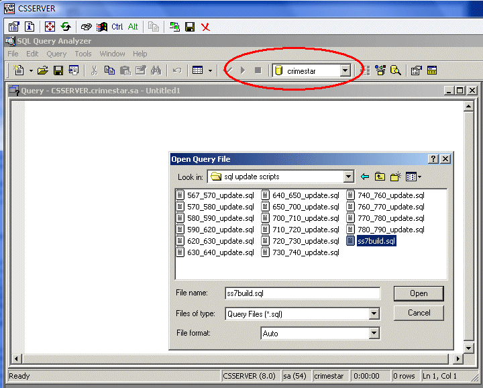
Task: Open the File format Auto dropdown
Action: tap(374, 333)
